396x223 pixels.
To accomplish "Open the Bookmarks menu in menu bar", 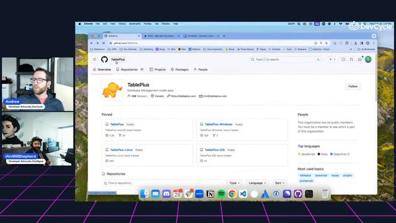I will [x=135, y=24].
